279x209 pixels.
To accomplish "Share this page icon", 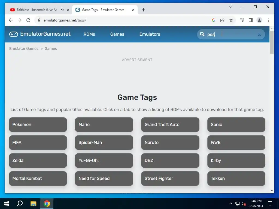I will coord(222,20).
